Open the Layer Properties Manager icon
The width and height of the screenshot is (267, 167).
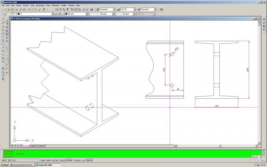point(5,14)
